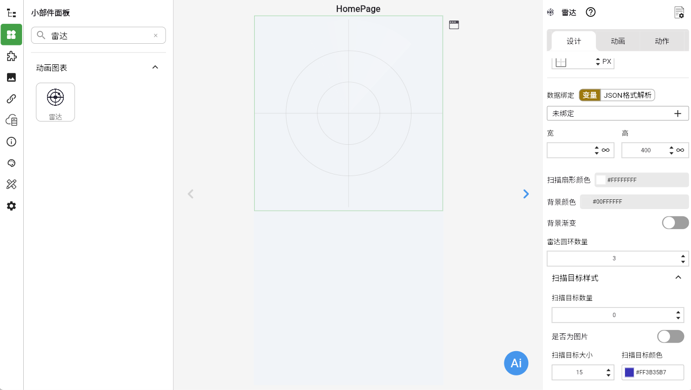Open the cloud database sidebar icon
The height and width of the screenshot is (390, 691).
(x=11, y=120)
